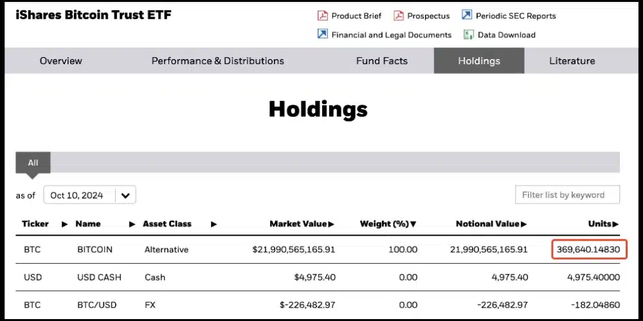Sort by the Units column header
Screen dimensions: 643x321
(x=602, y=224)
